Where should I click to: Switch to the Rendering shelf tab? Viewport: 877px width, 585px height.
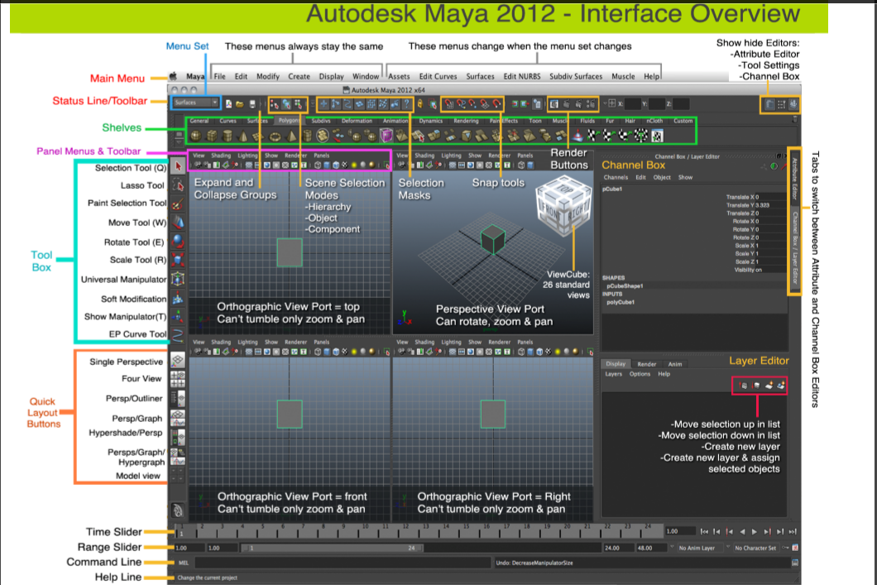(x=466, y=121)
